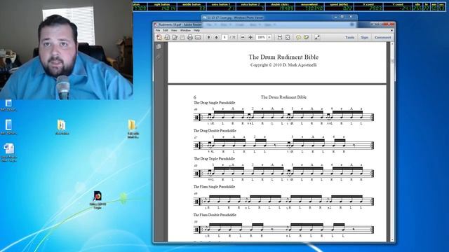Click the heading 'The Drag Triple Paradiddle'
The width and height of the screenshot is (449, 252).
click(214, 159)
